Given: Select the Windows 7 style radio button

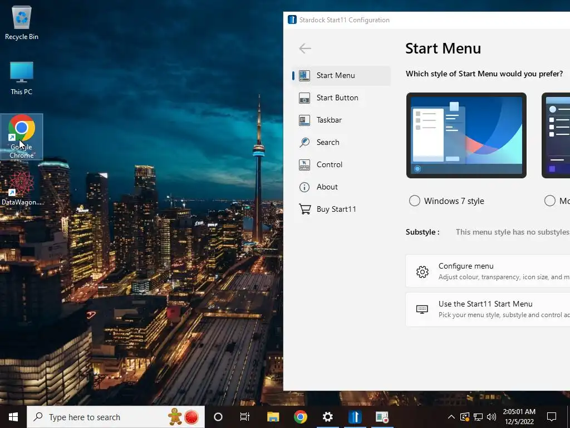Looking at the screenshot, I should point(414,201).
